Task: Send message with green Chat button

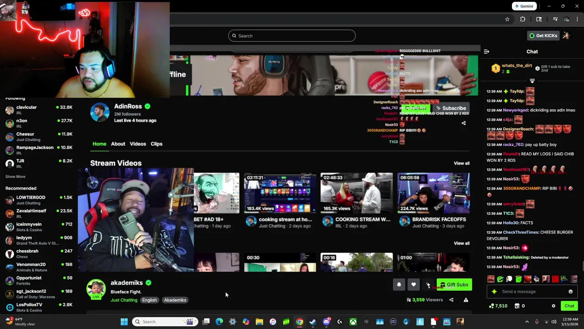Action: coord(569,306)
